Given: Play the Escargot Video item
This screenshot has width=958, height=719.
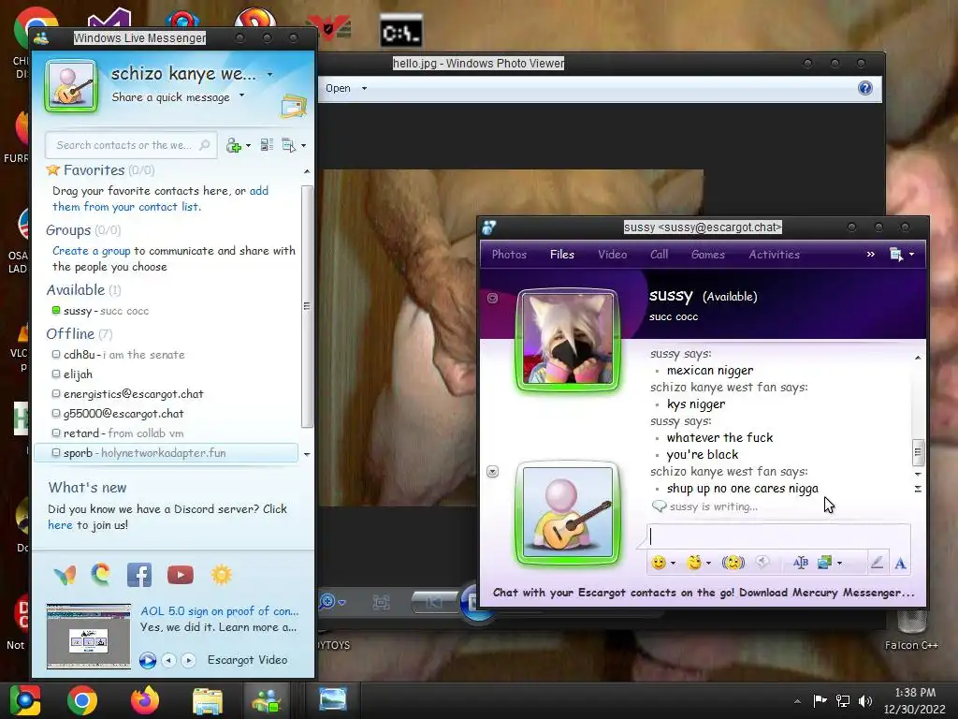Looking at the screenshot, I should [147, 660].
